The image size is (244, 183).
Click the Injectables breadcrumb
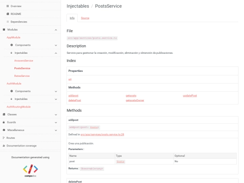[78, 6]
